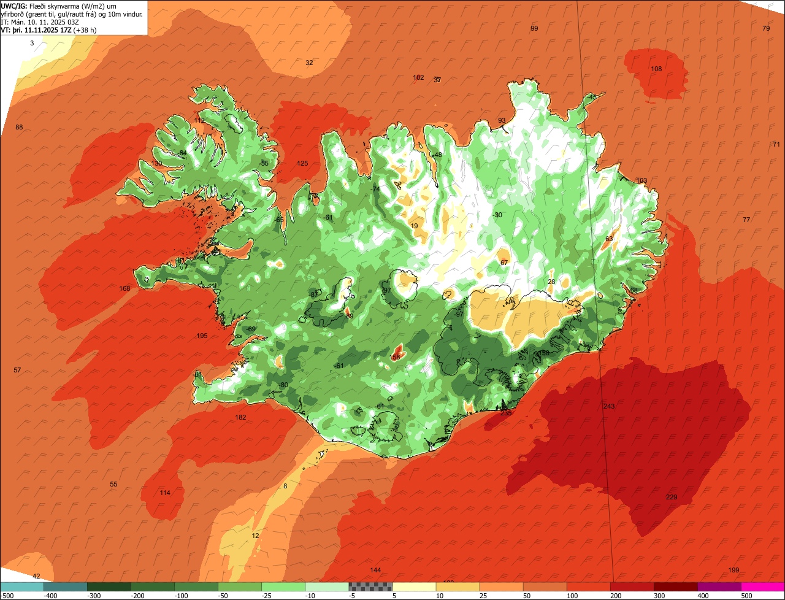Click the value 28 north of Vatnajökull
This screenshot has height=600, width=785.
[x=551, y=282]
